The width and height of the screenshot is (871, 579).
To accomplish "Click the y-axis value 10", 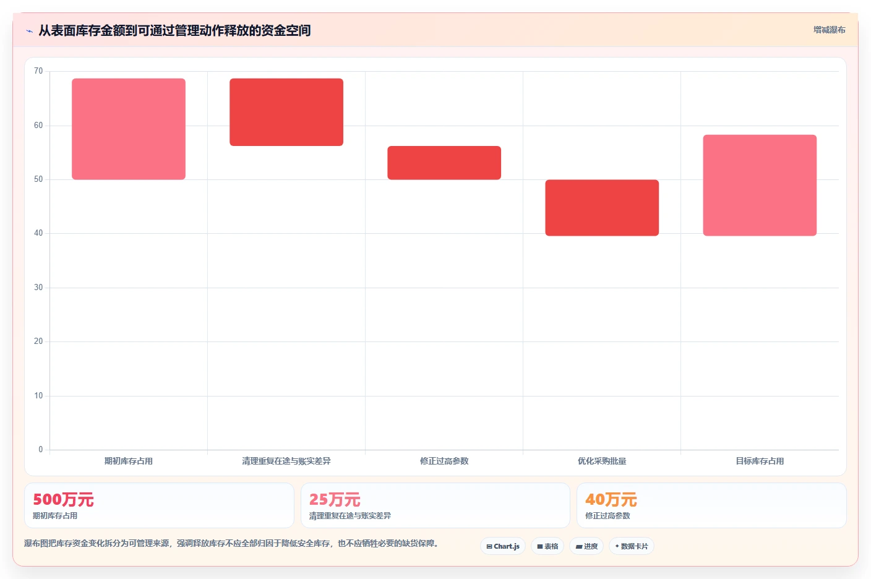I will click(x=38, y=396).
